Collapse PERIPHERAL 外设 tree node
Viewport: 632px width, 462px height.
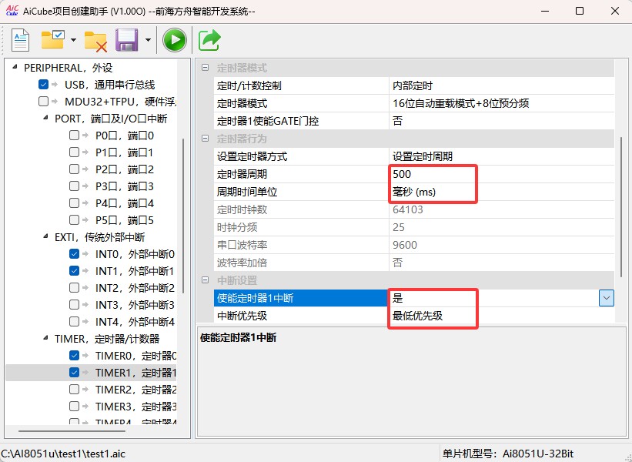[x=15, y=67]
